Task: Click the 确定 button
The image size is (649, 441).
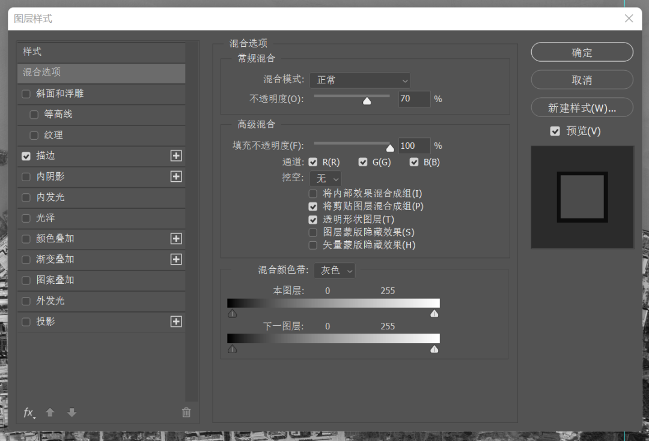Action: click(x=582, y=52)
